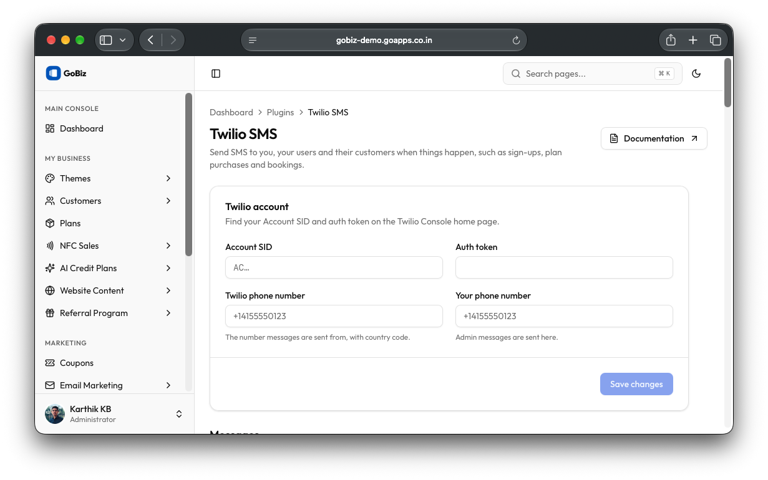
Task: Click the Referral Program gift icon
Action: 50,313
